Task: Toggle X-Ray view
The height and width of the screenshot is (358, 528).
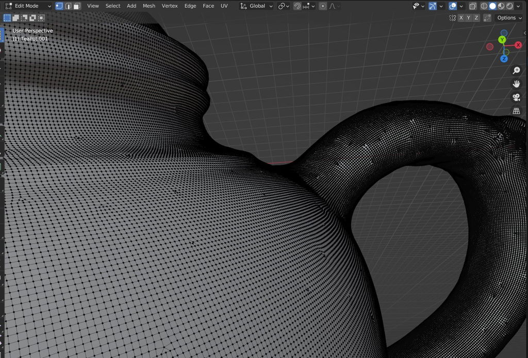Action: [473, 6]
